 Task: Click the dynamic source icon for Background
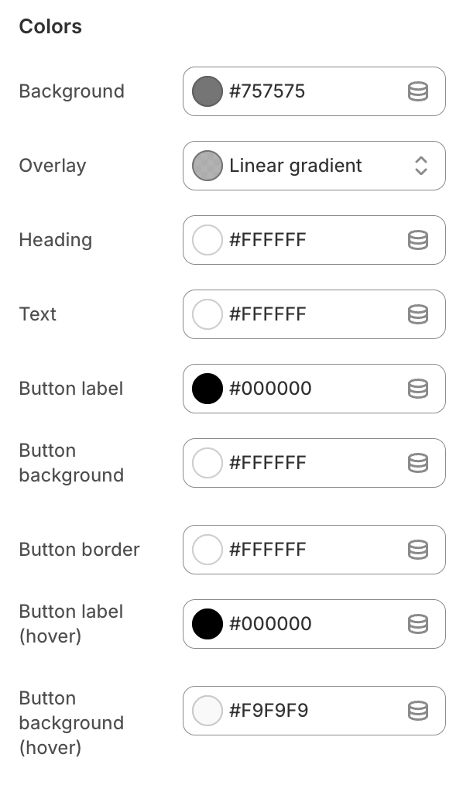pyautogui.click(x=418, y=91)
